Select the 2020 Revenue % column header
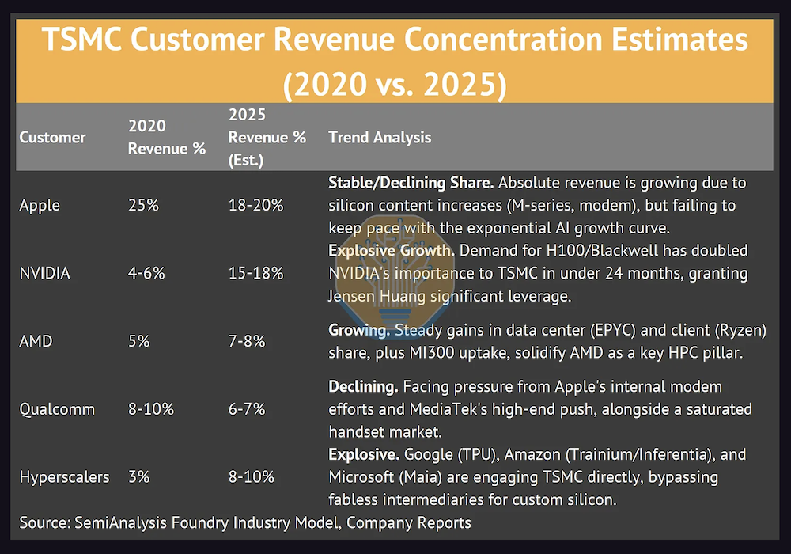791x554 pixels. [166, 137]
